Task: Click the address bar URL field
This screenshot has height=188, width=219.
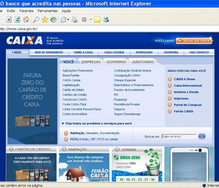Action: (109, 29)
